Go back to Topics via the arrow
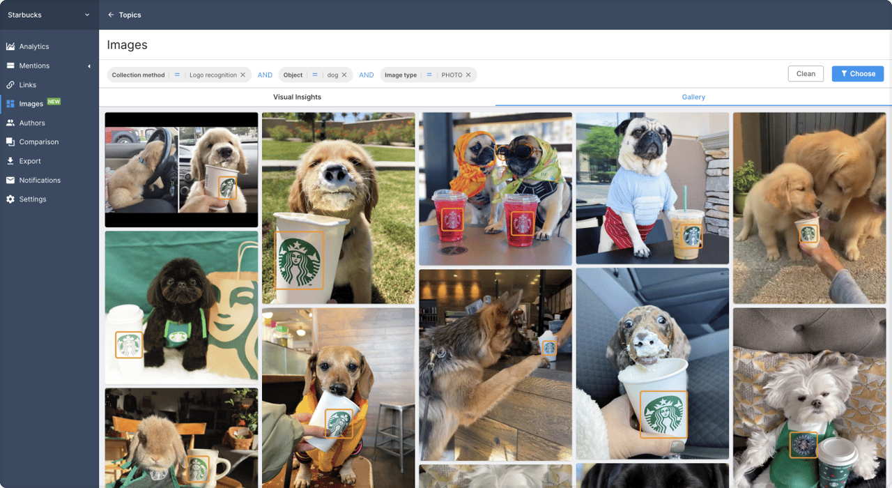 (x=111, y=14)
